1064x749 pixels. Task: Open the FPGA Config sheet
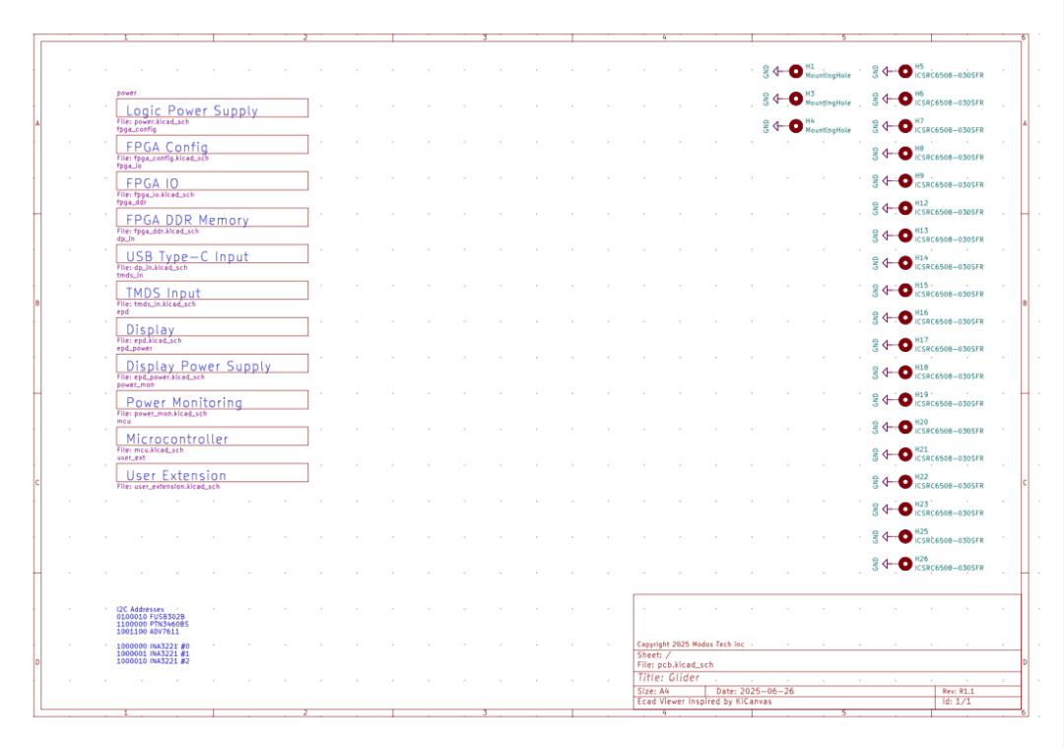point(212,145)
